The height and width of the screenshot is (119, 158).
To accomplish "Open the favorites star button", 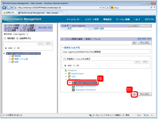I will tap(9, 13).
